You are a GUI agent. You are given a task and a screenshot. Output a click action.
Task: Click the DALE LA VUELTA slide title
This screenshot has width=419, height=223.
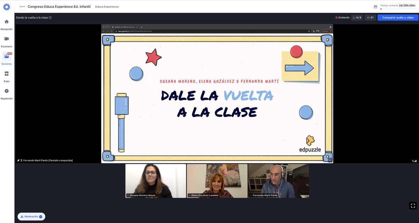tap(217, 103)
